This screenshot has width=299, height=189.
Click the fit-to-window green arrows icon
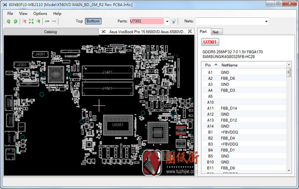click(x=31, y=21)
